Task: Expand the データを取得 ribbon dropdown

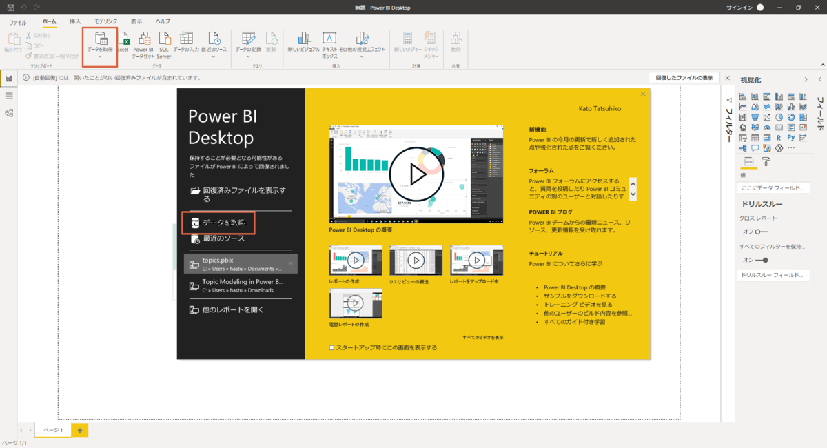Action: tap(100, 57)
